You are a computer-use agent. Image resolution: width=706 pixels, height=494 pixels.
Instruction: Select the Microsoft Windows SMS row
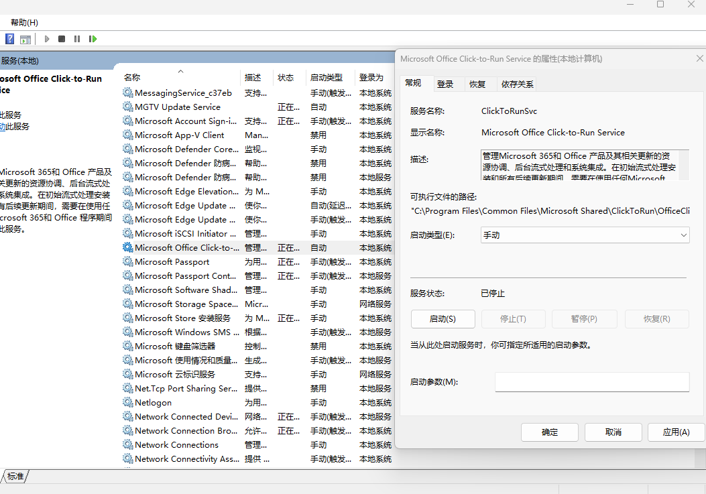tap(257, 332)
